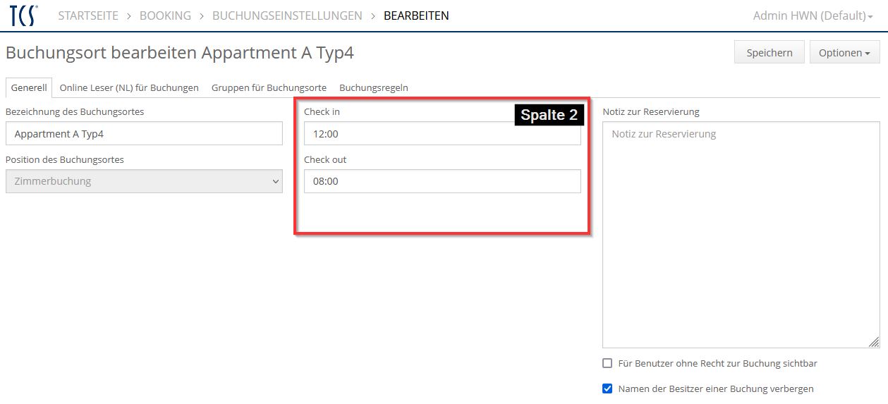The height and width of the screenshot is (404, 888).
Task: Click the Check in time field
Action: pyautogui.click(x=442, y=134)
